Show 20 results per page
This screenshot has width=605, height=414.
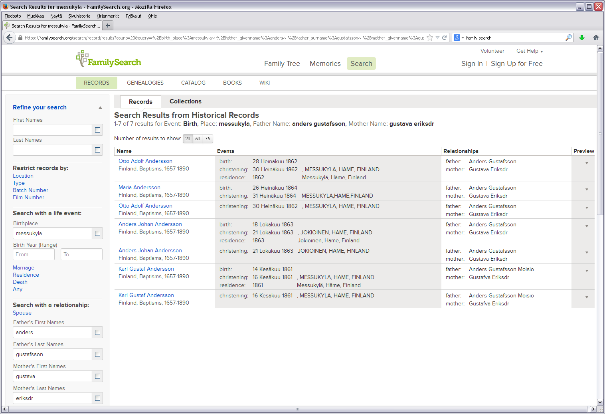coord(188,139)
